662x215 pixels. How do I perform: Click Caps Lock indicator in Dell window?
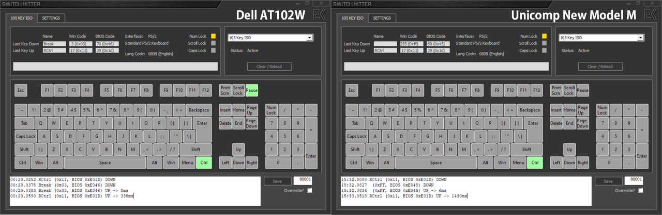213,51
